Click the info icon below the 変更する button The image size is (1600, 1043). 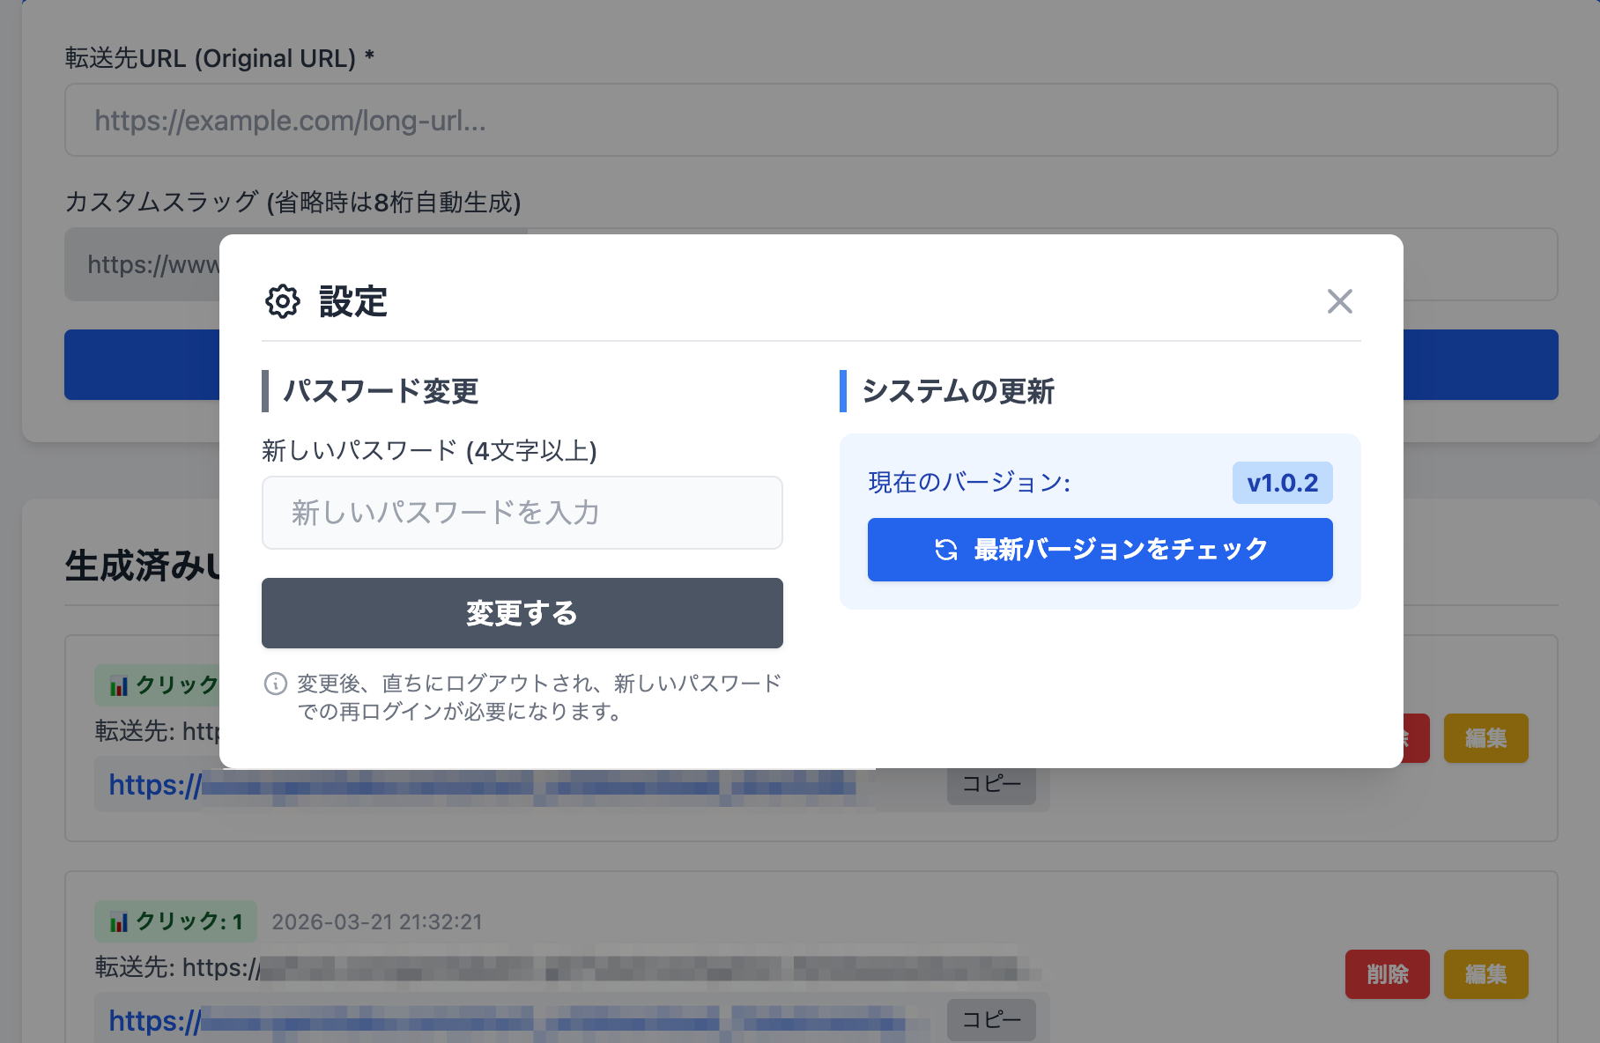tap(275, 684)
